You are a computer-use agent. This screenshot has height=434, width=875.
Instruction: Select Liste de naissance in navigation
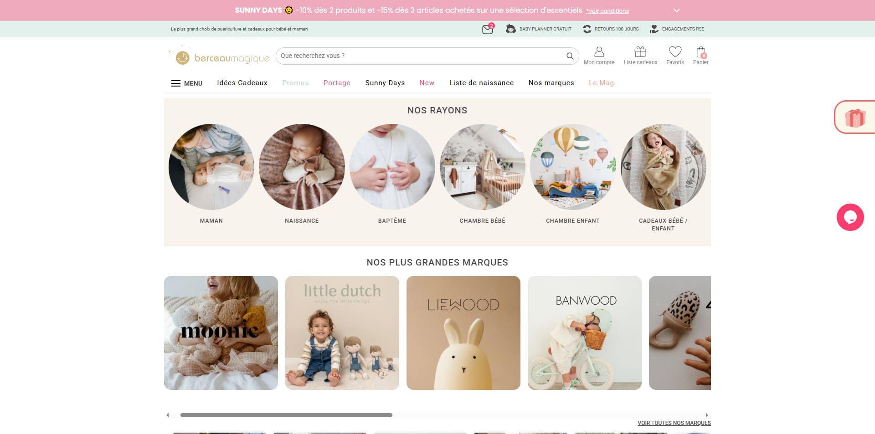coord(481,83)
